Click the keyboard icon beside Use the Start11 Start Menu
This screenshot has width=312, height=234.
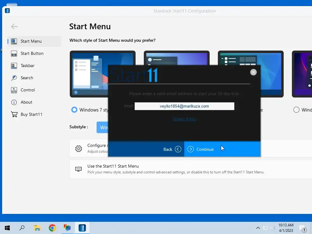click(78, 169)
